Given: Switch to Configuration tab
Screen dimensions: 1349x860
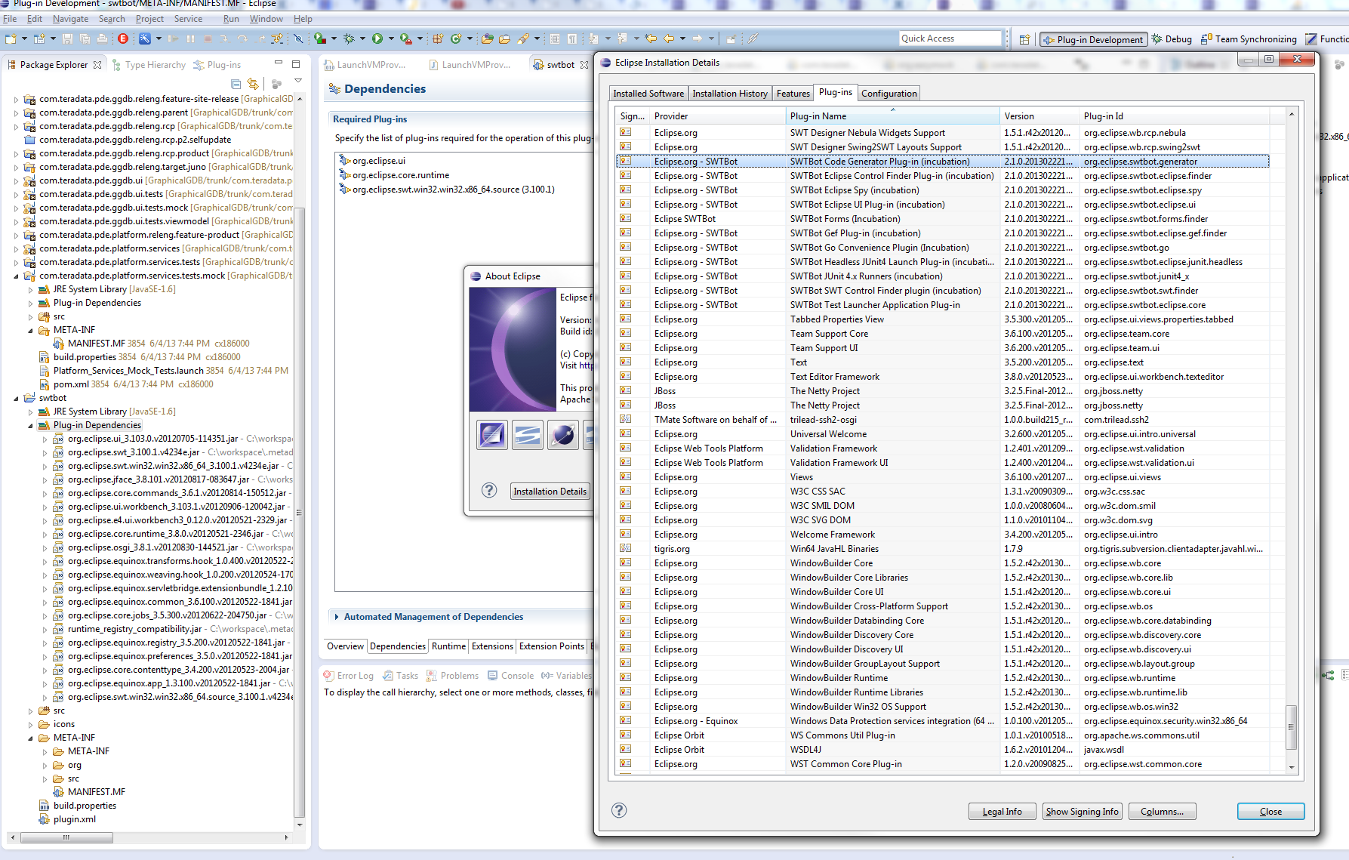Looking at the screenshot, I should coord(889,94).
